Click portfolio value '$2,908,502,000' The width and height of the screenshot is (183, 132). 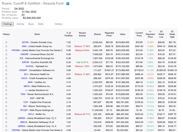point(32,18)
